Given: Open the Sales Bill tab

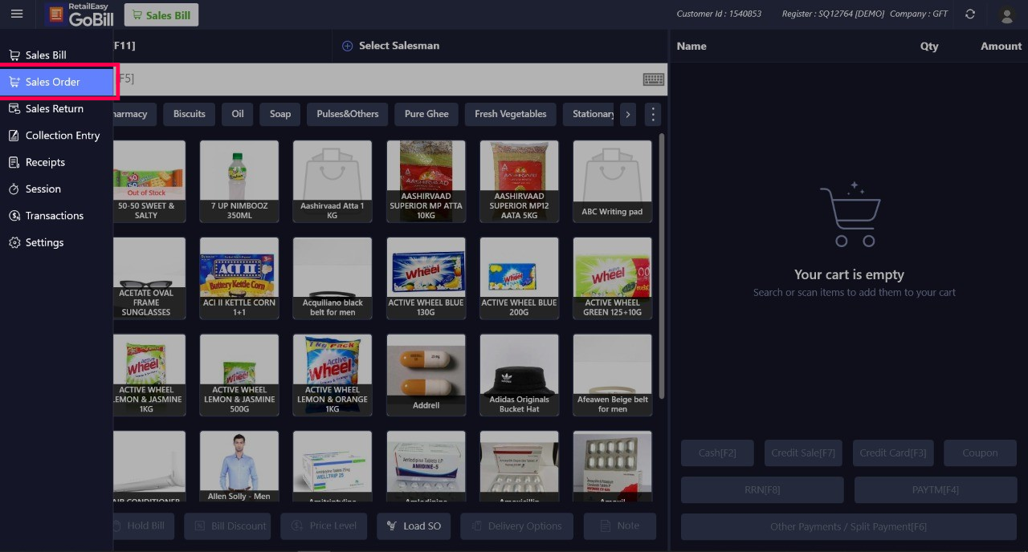Looking at the screenshot, I should click(161, 15).
